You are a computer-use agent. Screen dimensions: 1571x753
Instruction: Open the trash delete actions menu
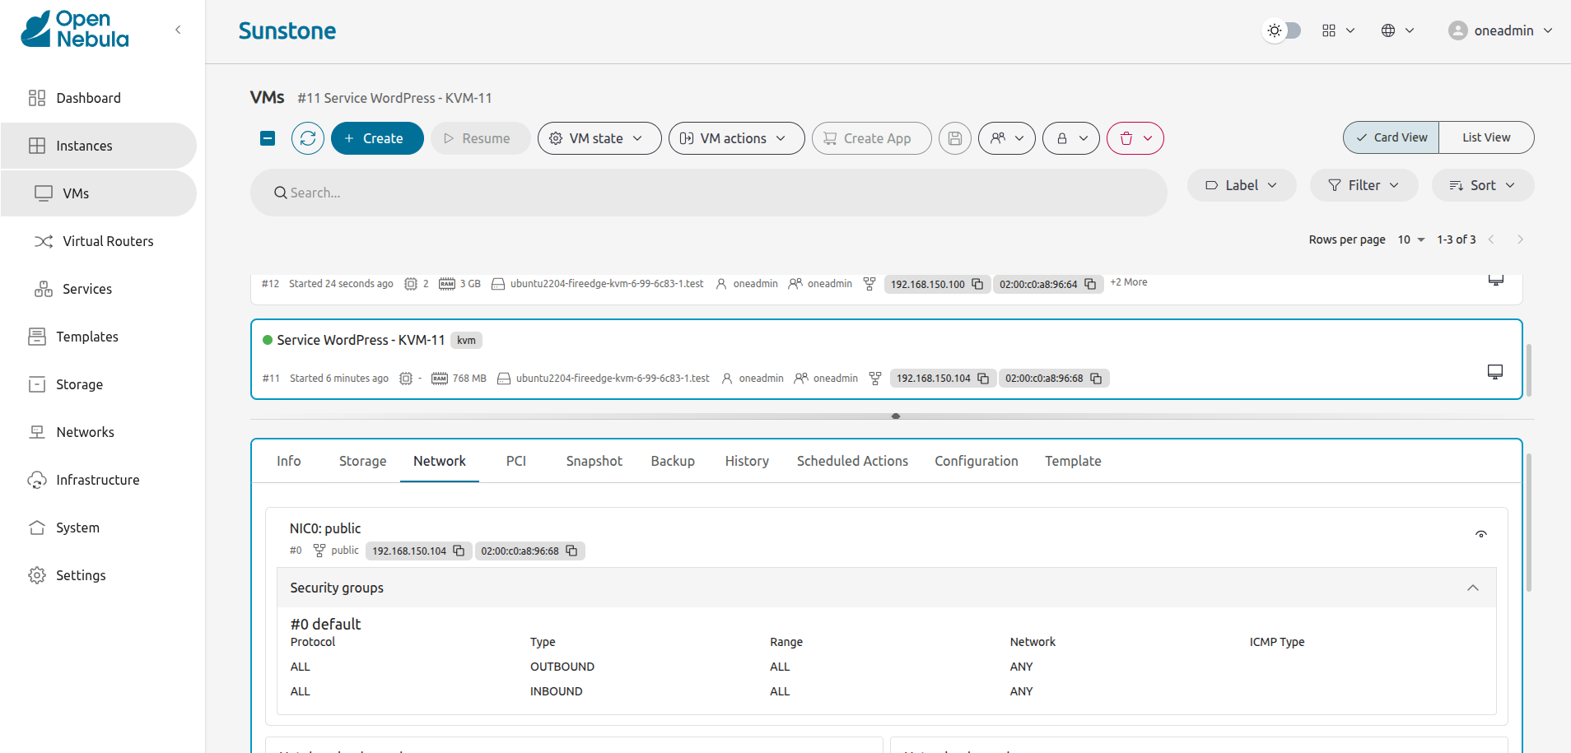(1135, 138)
